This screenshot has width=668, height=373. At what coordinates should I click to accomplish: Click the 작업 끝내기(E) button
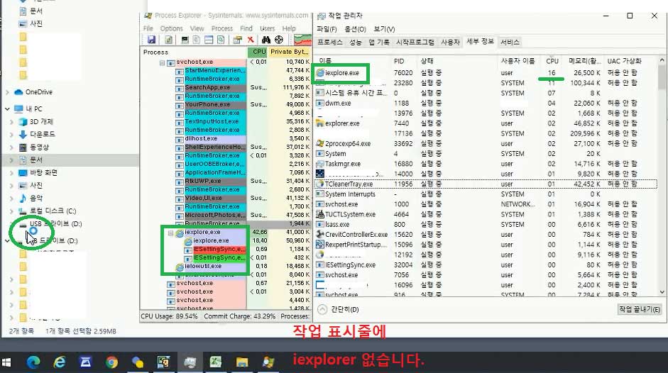tap(640, 309)
